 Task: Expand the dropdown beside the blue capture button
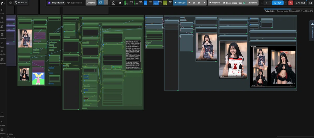click(x=106, y=3)
